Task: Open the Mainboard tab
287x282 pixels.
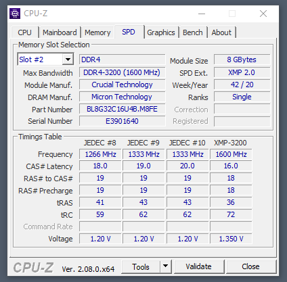Action: 60,32
